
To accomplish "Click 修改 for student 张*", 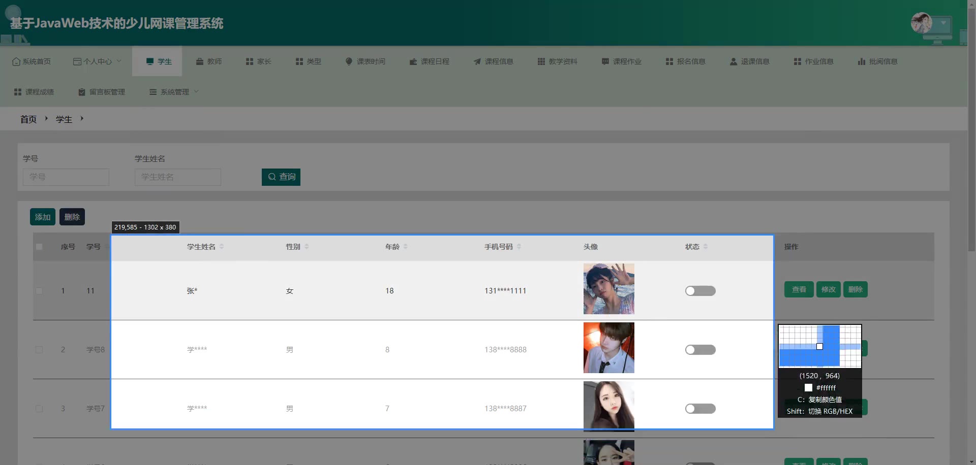I will [x=829, y=289].
